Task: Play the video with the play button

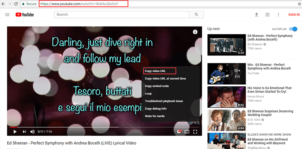Action: pos(15,131)
